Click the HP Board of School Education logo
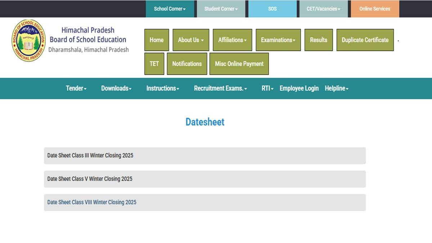 coord(29,40)
